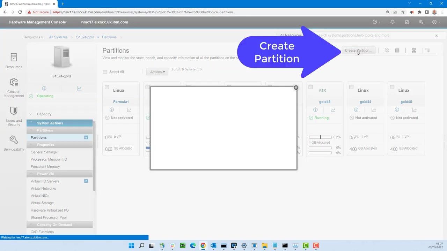Check the Formula1 partition checkbox
447x251 pixels.
(107, 87)
